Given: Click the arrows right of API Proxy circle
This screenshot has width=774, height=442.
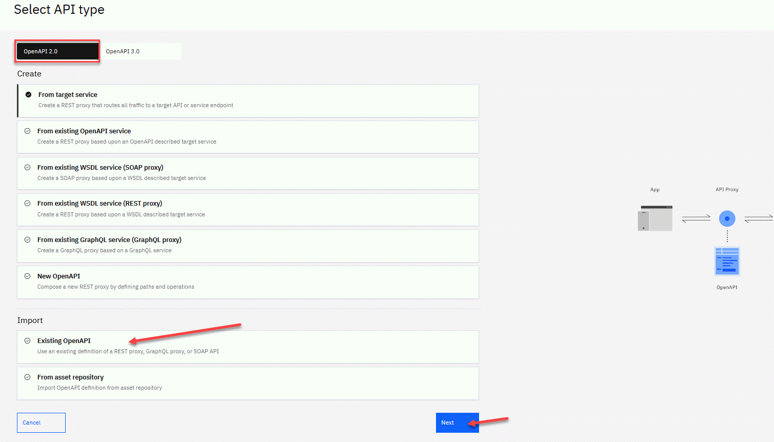Looking at the screenshot, I should point(758,218).
